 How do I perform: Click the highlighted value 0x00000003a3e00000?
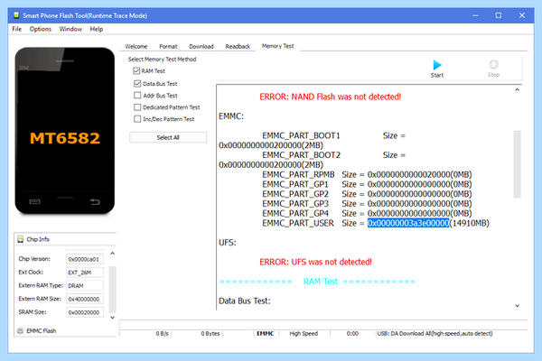click(408, 223)
